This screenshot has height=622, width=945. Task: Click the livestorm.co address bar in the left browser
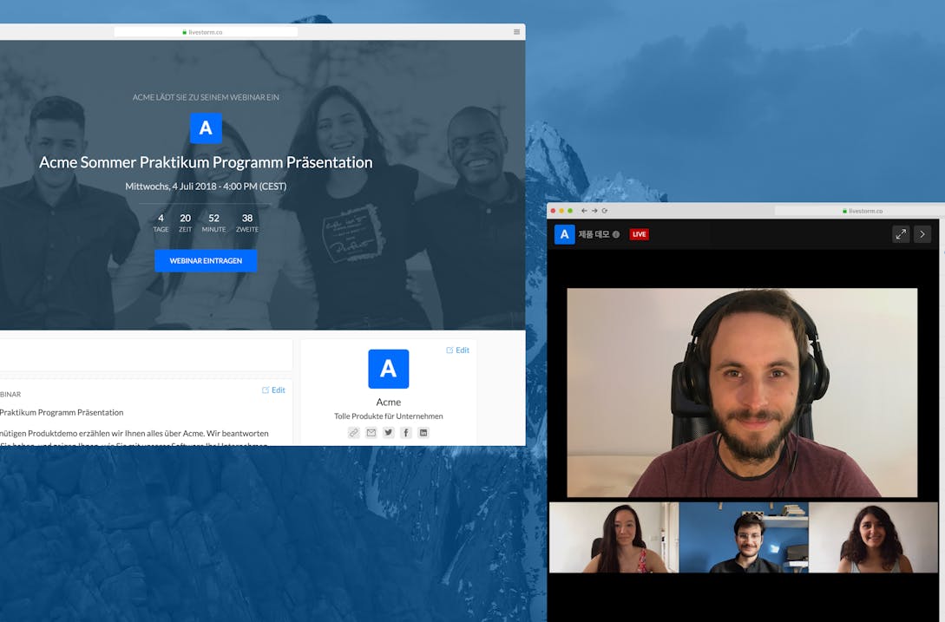[x=206, y=32]
